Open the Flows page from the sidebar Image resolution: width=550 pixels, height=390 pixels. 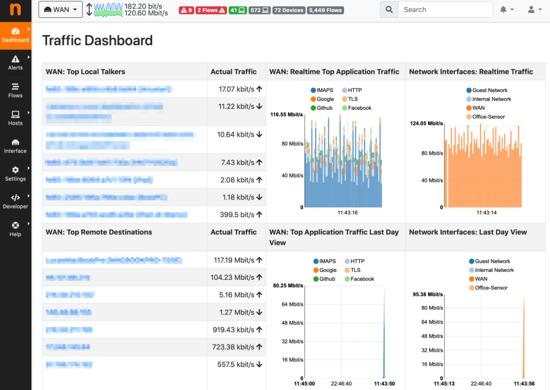15,90
